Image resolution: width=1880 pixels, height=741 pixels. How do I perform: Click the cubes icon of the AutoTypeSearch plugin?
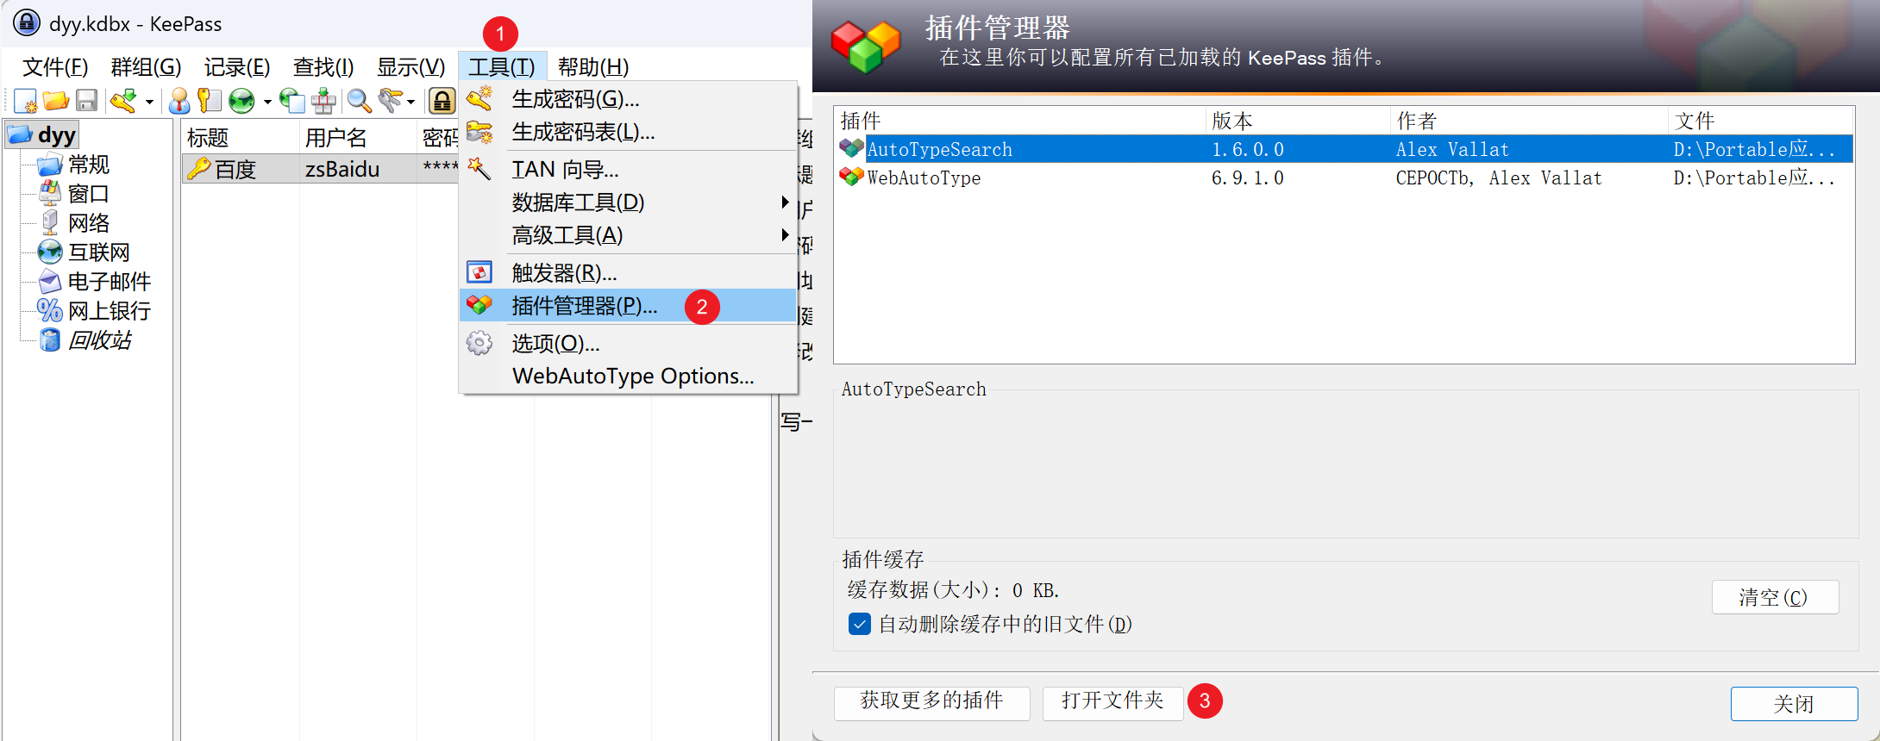[x=852, y=148]
